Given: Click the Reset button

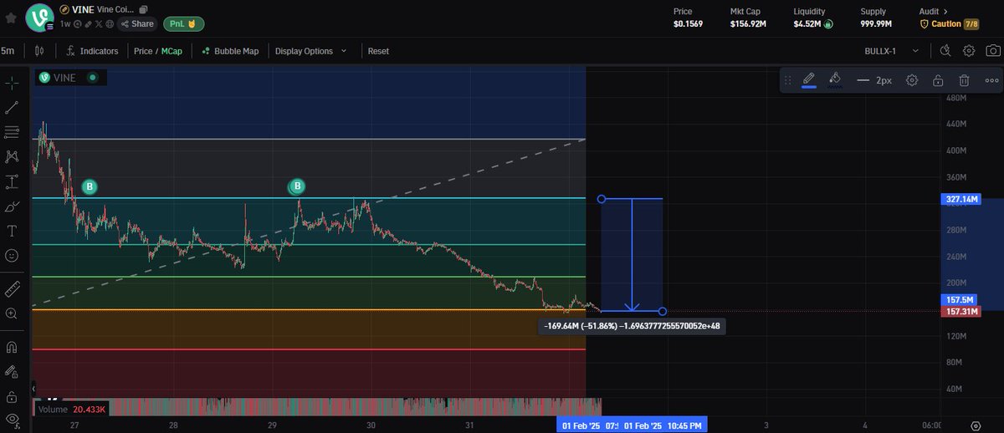Looking at the screenshot, I should (x=378, y=51).
